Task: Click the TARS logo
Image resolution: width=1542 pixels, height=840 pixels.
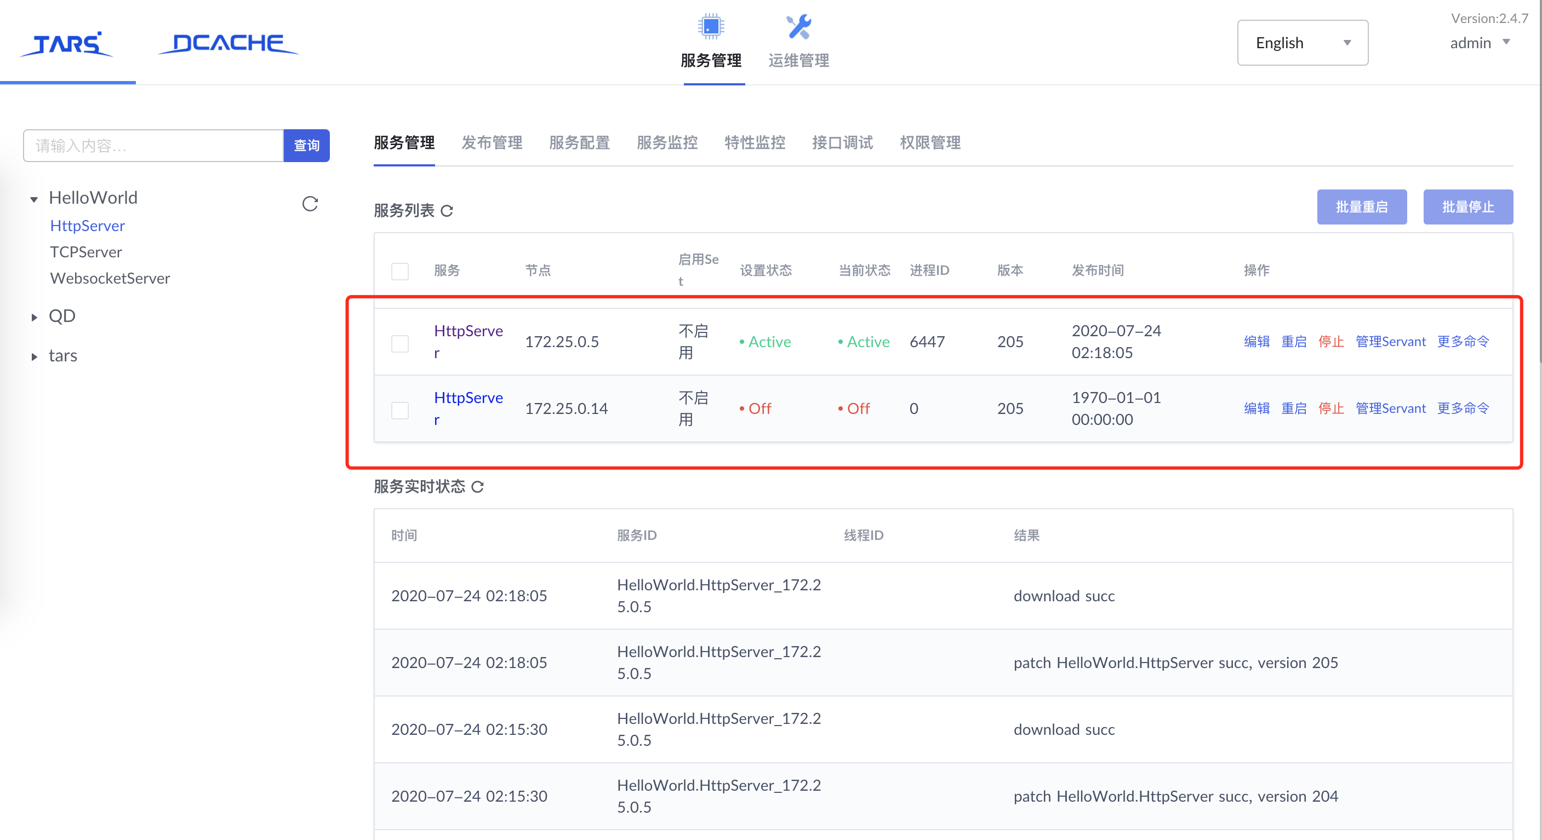Action: 66,43
